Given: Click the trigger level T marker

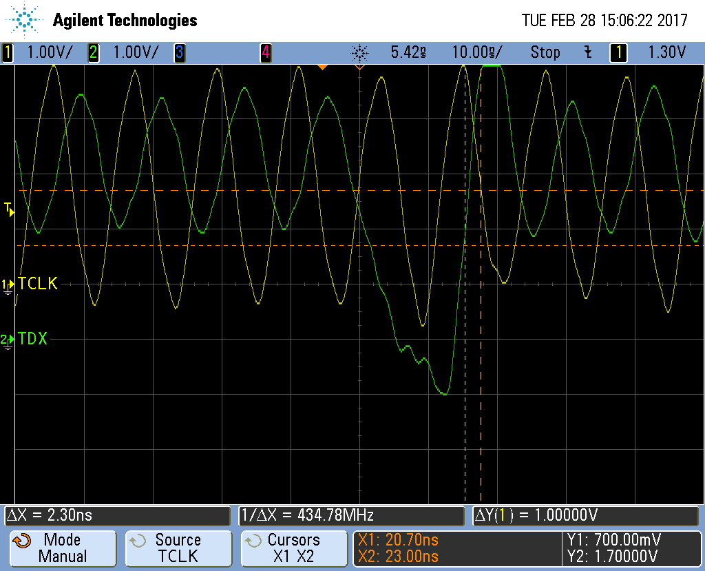Looking at the screenshot, I should coord(9,209).
